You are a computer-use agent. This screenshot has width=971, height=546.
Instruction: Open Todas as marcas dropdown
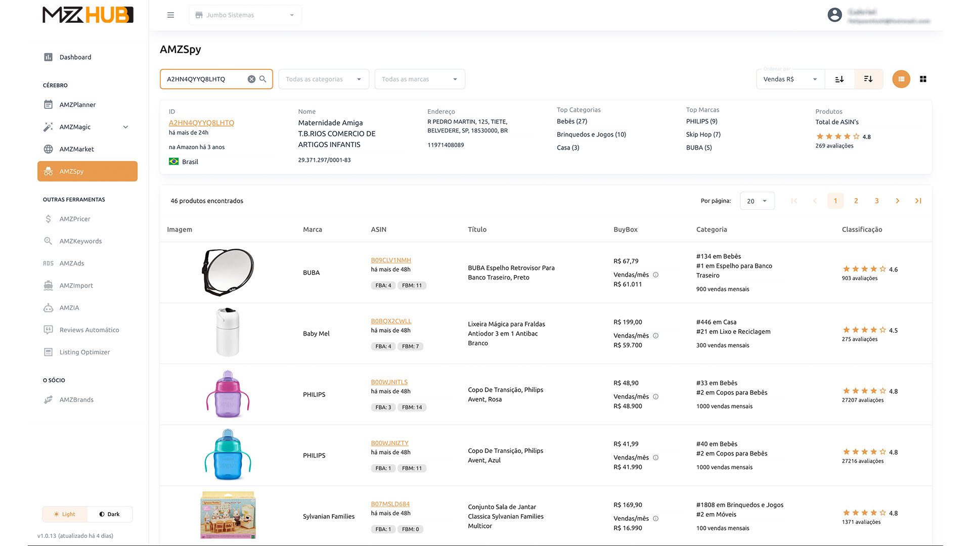(420, 79)
